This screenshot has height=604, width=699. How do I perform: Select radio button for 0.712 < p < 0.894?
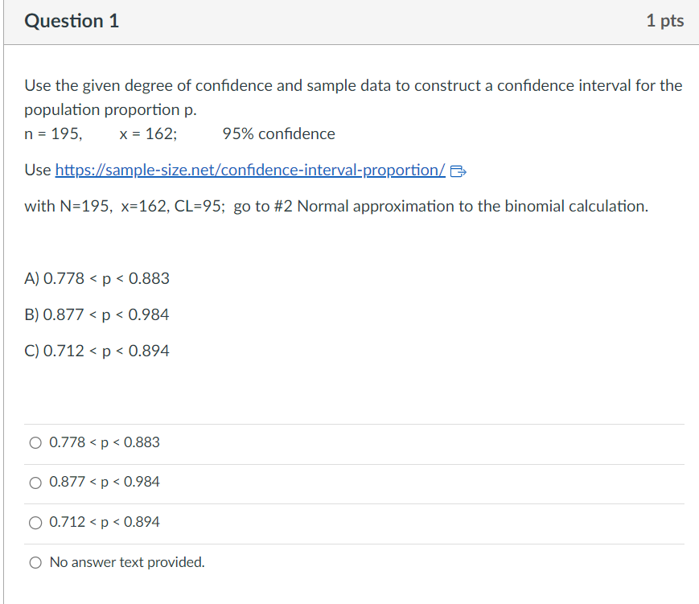tap(35, 522)
